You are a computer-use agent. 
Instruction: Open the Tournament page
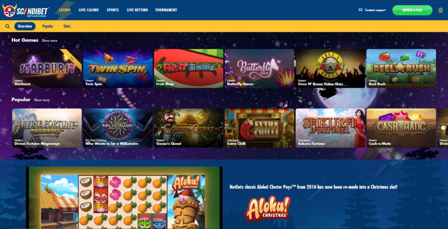pos(166,10)
